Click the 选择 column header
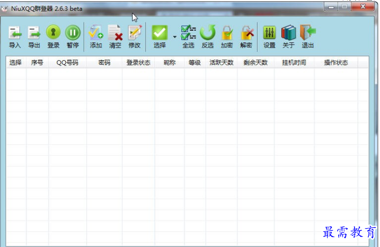Screen dimensions: 380x247 pos(16,63)
